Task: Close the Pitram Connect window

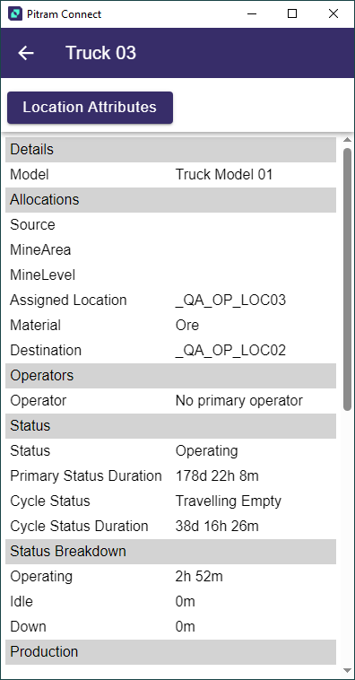Action: 333,13
